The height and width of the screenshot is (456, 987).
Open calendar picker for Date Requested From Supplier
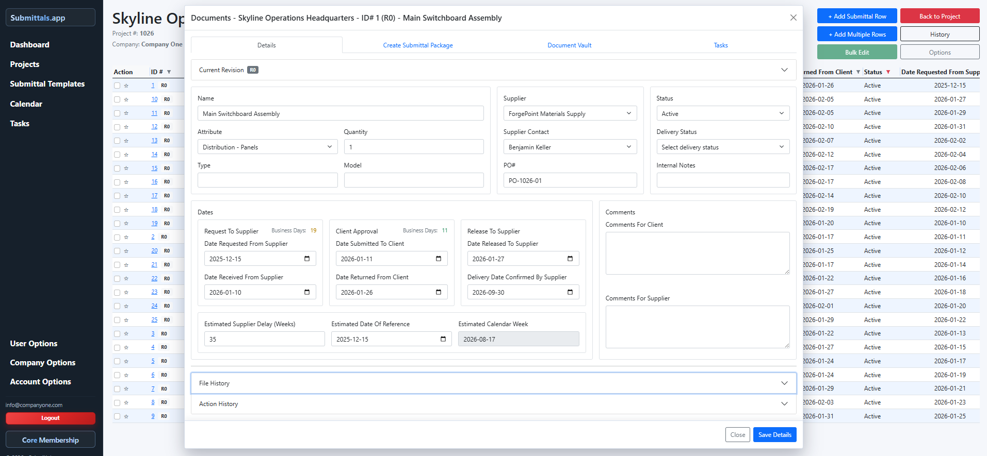307,259
